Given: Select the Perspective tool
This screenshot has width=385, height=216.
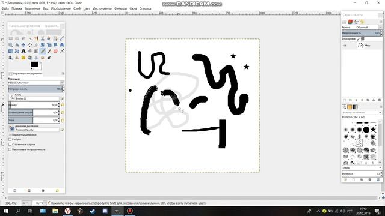Looking at the screenshot, I should [61, 45].
